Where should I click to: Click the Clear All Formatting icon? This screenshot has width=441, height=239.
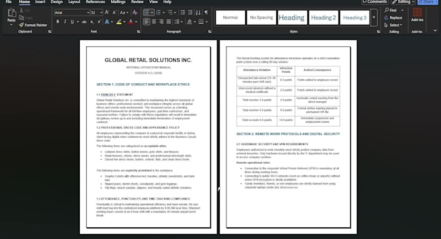point(135,12)
